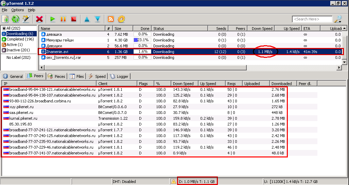Click the 1.6% progress bar of Znamenie.avi

(x=142, y=52)
